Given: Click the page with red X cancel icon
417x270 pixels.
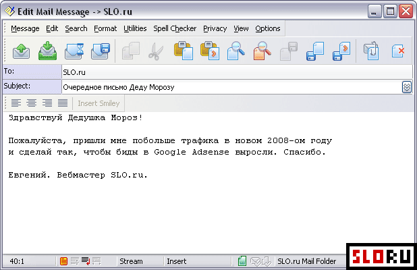Looking at the screenshot, I should point(398,51).
